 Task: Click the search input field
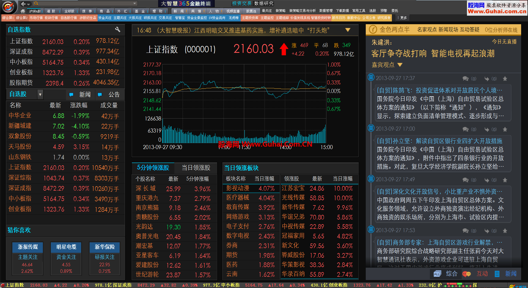(85, 4)
